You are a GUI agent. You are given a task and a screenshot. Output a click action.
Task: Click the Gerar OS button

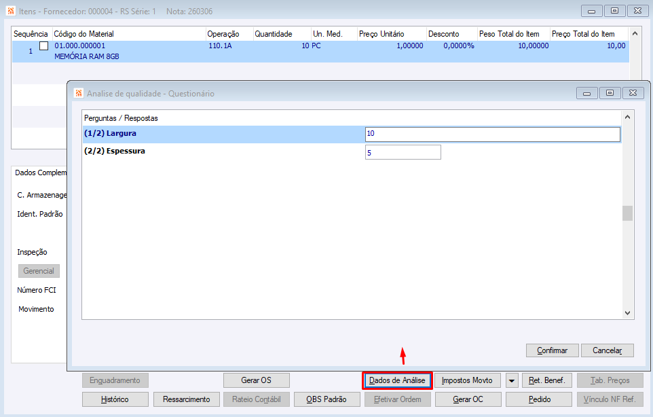tap(256, 380)
